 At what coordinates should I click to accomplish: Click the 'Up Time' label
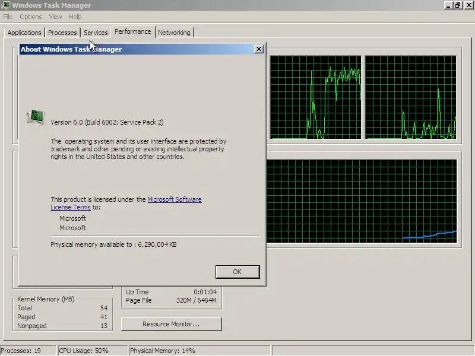click(137, 292)
